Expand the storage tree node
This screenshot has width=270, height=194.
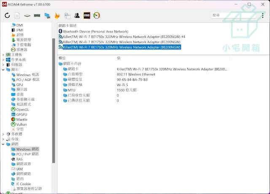tap(3, 139)
